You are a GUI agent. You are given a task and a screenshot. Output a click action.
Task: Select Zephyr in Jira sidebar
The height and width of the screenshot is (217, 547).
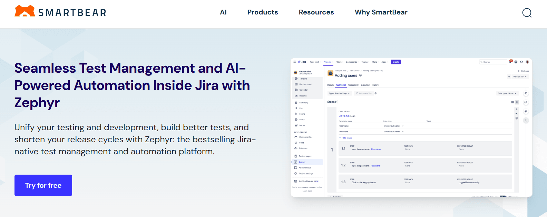click(x=307, y=162)
